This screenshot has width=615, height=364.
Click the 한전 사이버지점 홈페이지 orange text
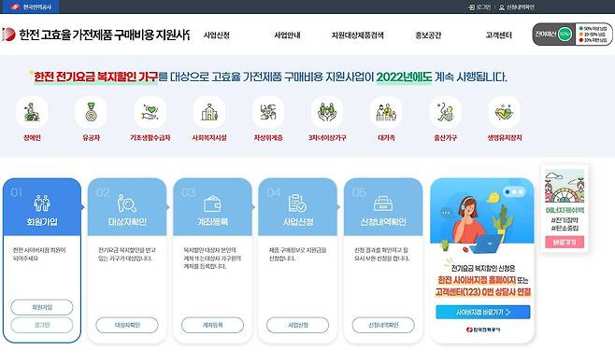(x=477, y=280)
